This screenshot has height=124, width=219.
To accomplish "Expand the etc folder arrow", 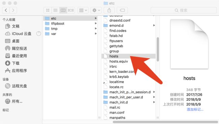I will pos(96,18).
